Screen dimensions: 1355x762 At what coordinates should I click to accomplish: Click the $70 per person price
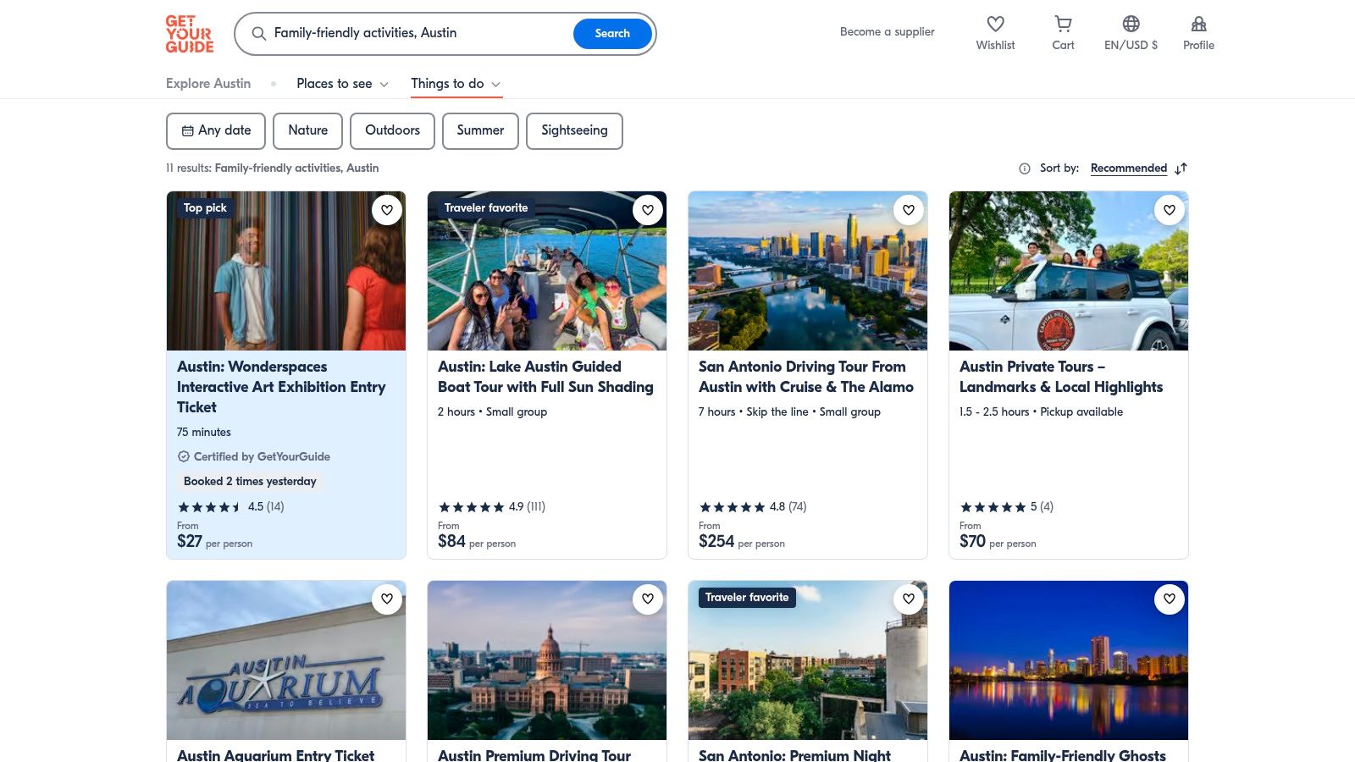(998, 541)
